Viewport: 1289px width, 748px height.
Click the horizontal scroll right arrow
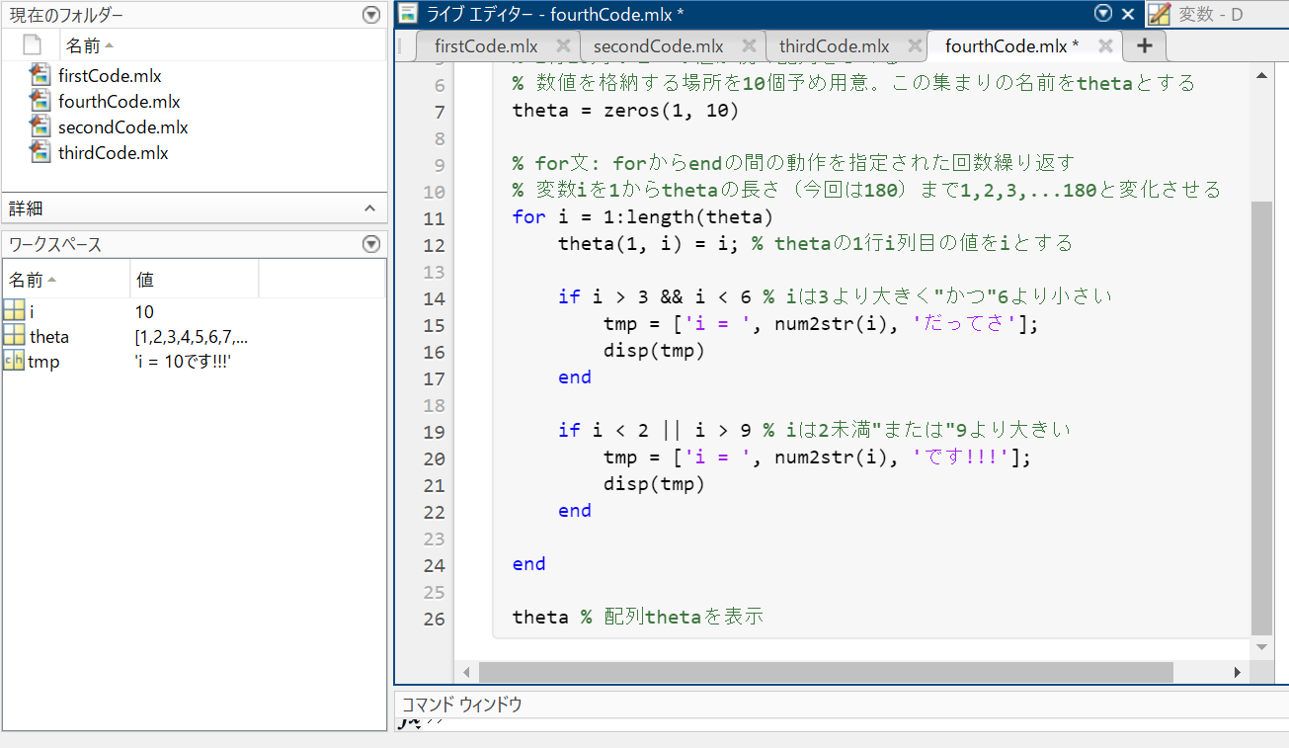point(1237,672)
